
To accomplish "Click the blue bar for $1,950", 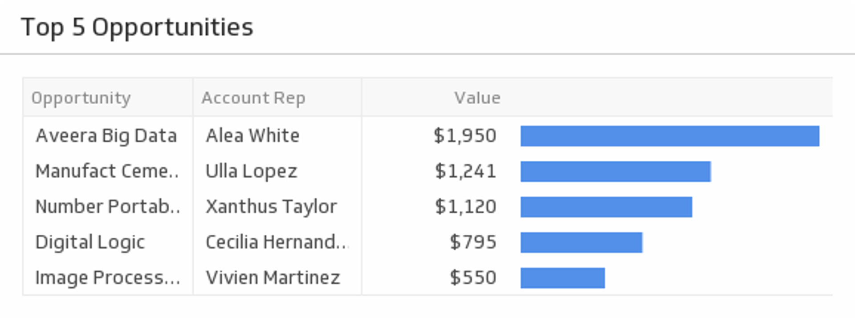I will tap(670, 136).
